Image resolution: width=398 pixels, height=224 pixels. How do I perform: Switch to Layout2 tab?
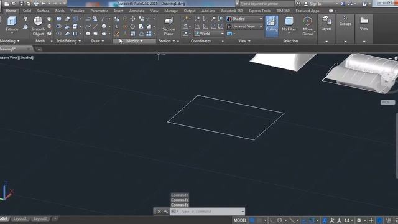click(x=40, y=218)
